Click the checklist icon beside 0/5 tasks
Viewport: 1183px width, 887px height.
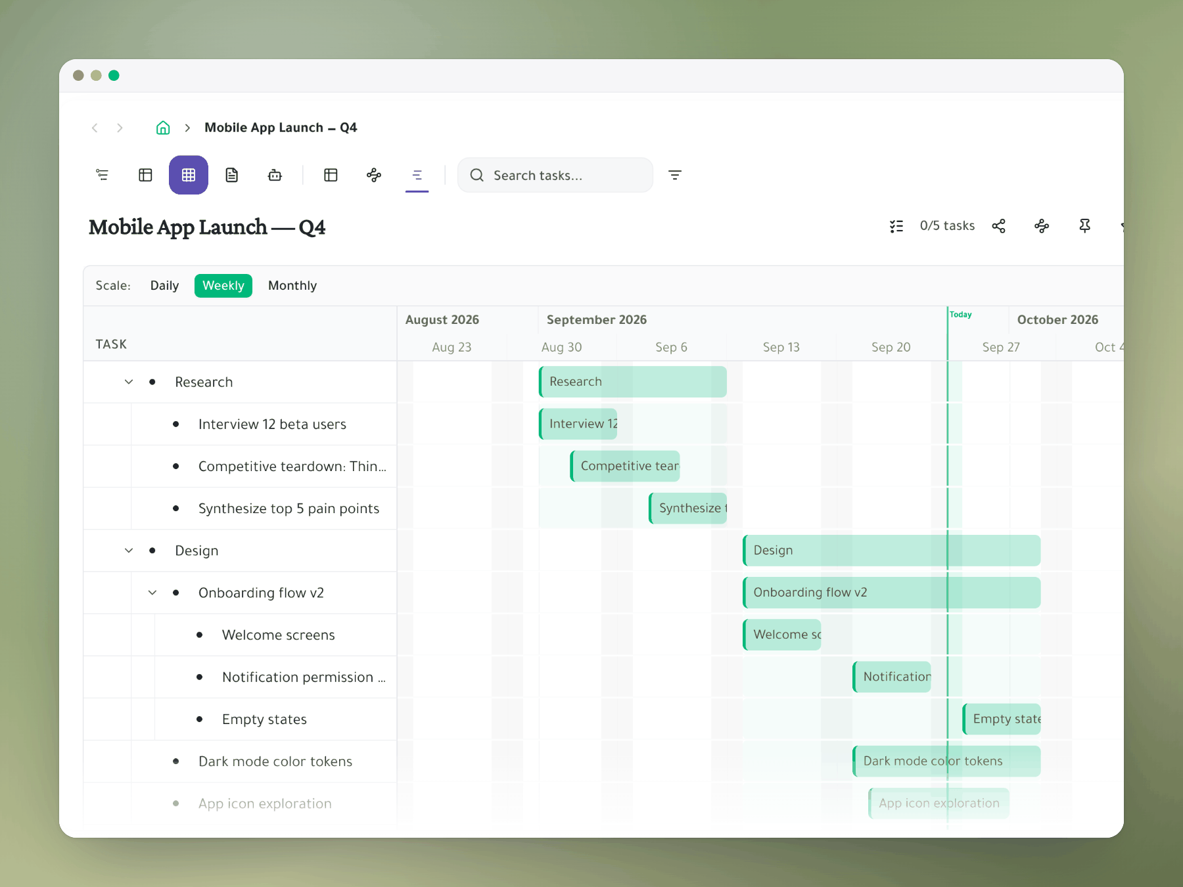click(896, 226)
